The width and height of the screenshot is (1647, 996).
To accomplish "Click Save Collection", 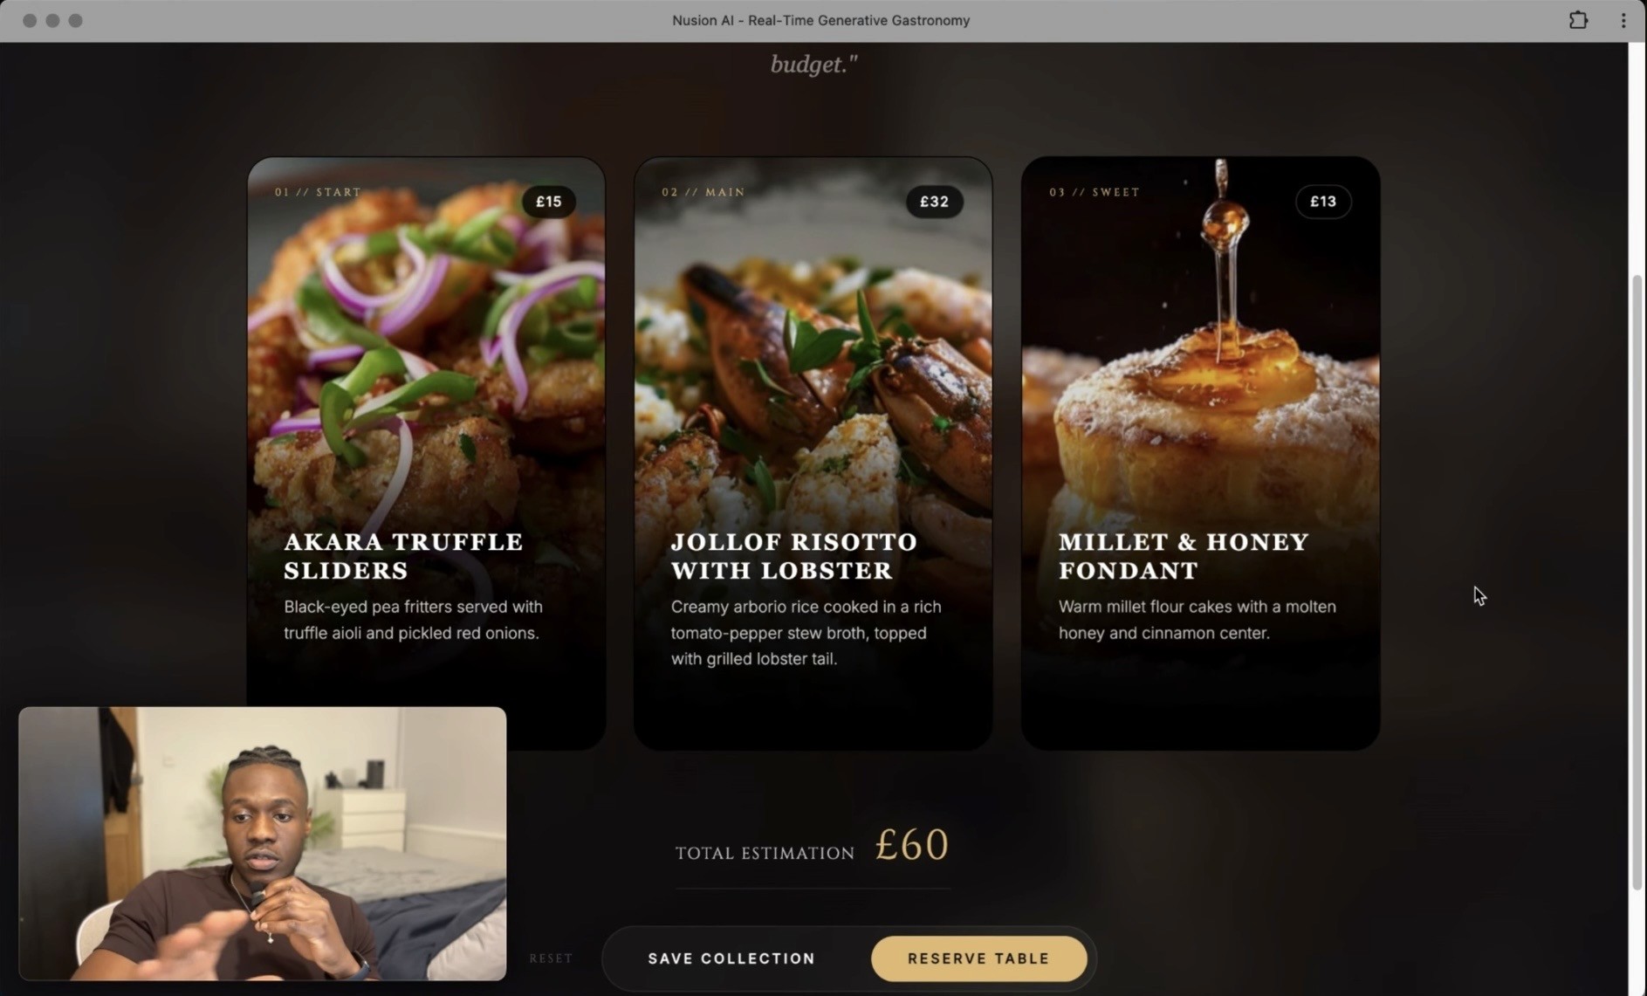I will 731,958.
